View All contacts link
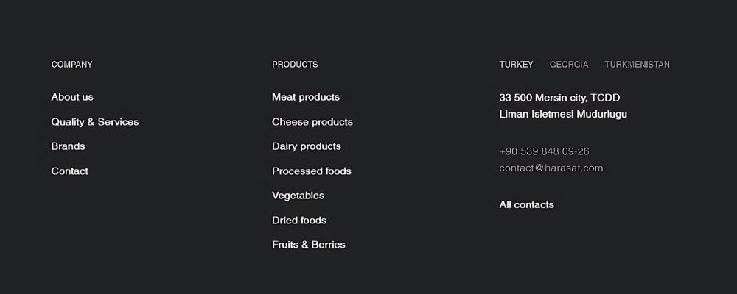737x294 pixels. coord(526,205)
